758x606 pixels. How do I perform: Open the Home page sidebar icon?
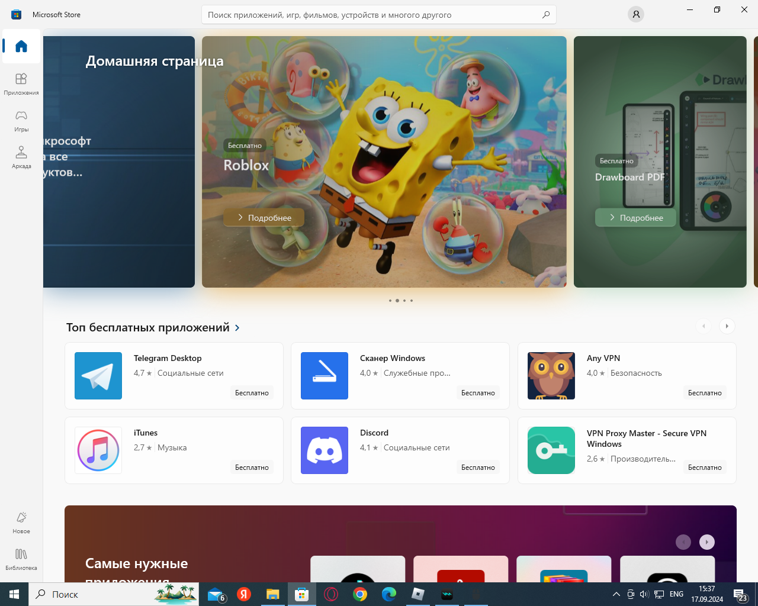coord(21,46)
